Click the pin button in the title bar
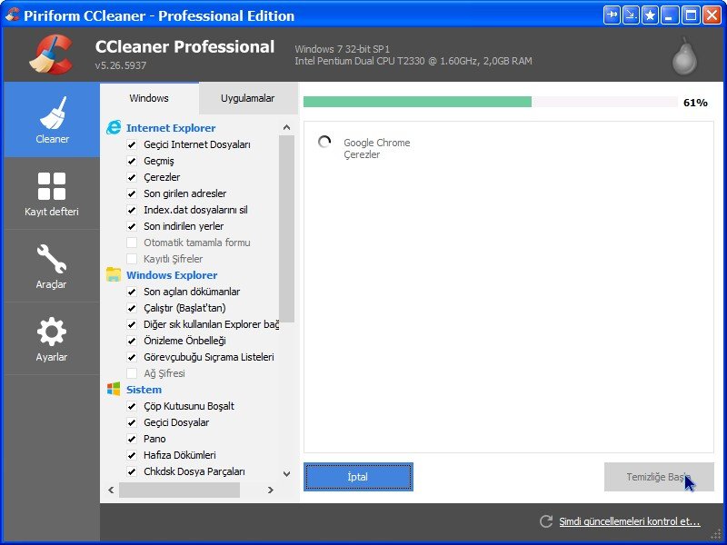Viewport: 727px width, 545px height. tap(612, 15)
